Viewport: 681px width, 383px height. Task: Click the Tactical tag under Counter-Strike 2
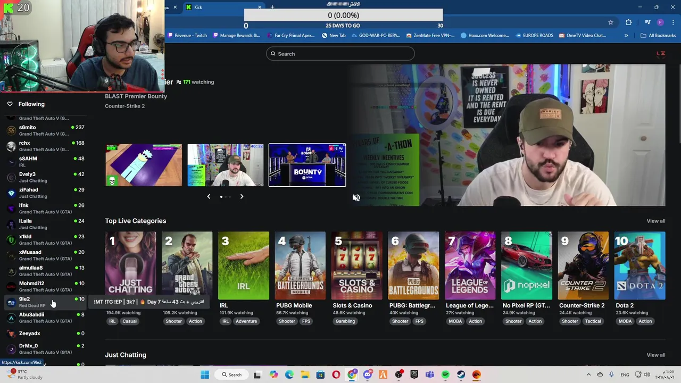[x=593, y=321]
